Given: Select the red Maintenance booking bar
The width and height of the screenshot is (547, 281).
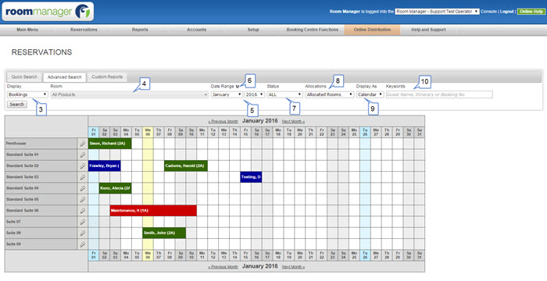Looking at the screenshot, I should (x=153, y=211).
